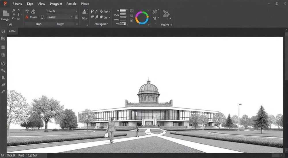Image resolution: width=288 pixels, height=158 pixels.
Task: Click the bottom pen icon in left sidebar
Action: tap(3, 91)
